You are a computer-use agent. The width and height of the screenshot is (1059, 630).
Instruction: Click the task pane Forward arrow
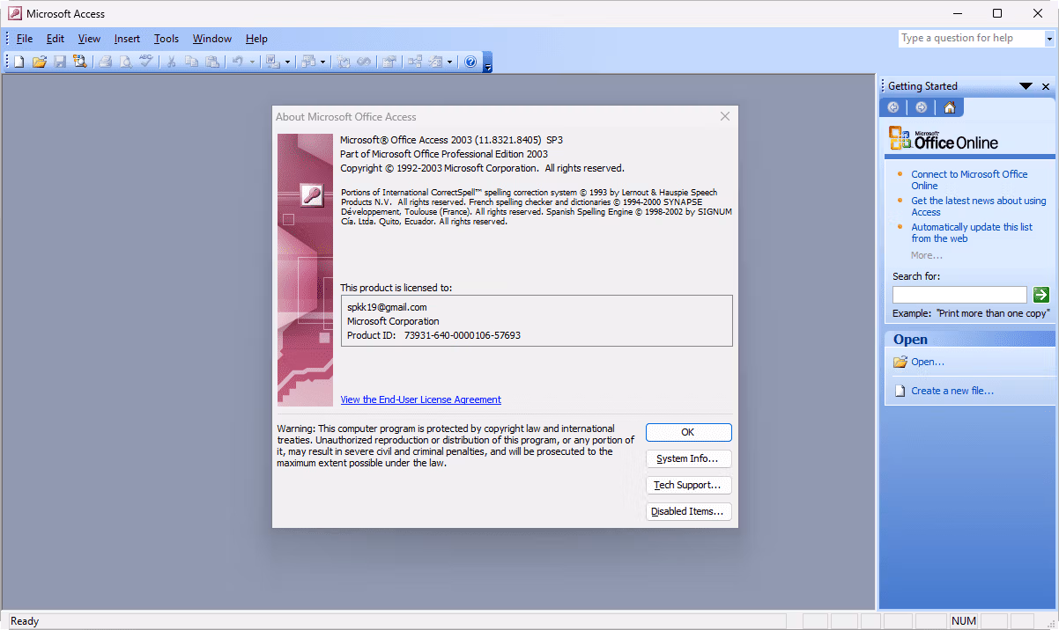point(922,107)
